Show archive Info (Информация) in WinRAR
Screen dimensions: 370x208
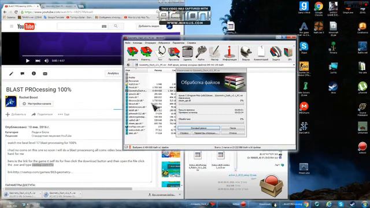[x=230, y=53]
